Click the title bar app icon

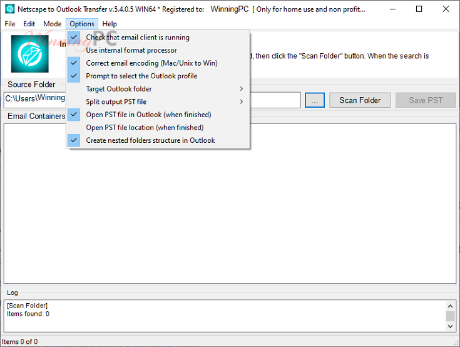pos(9,9)
